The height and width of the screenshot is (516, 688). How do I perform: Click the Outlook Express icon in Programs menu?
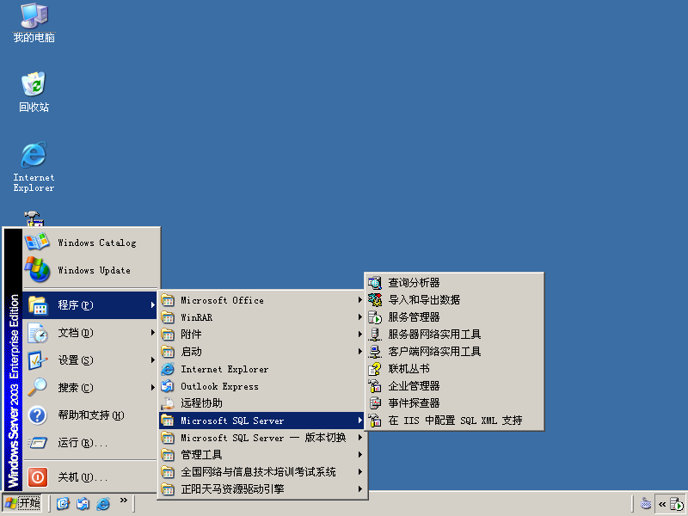click(x=168, y=386)
